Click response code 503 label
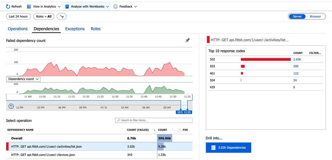The image size is (332, 160). 212,66
